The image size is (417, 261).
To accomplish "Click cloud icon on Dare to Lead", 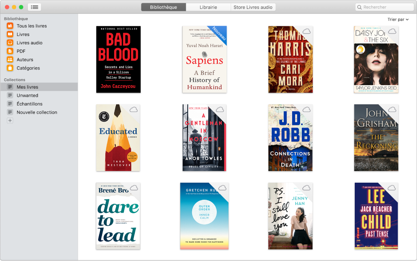I will click(x=134, y=188).
